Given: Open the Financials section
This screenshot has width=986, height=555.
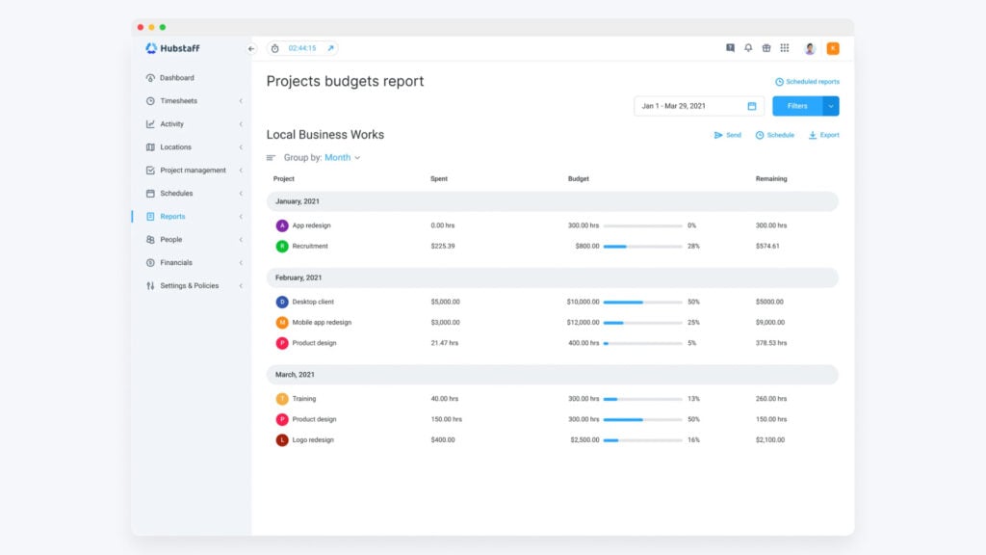Looking at the screenshot, I should pos(175,262).
